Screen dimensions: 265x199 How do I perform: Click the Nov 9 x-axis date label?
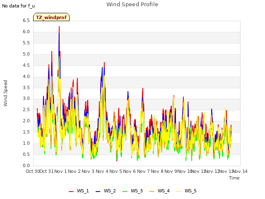pyautogui.click(x=171, y=171)
